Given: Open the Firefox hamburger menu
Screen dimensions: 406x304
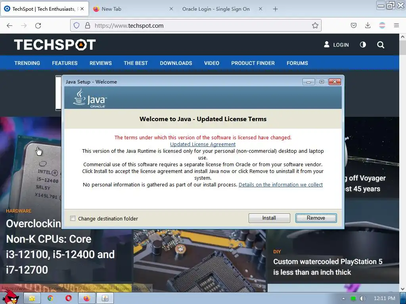Looking at the screenshot, I should coord(396,25).
